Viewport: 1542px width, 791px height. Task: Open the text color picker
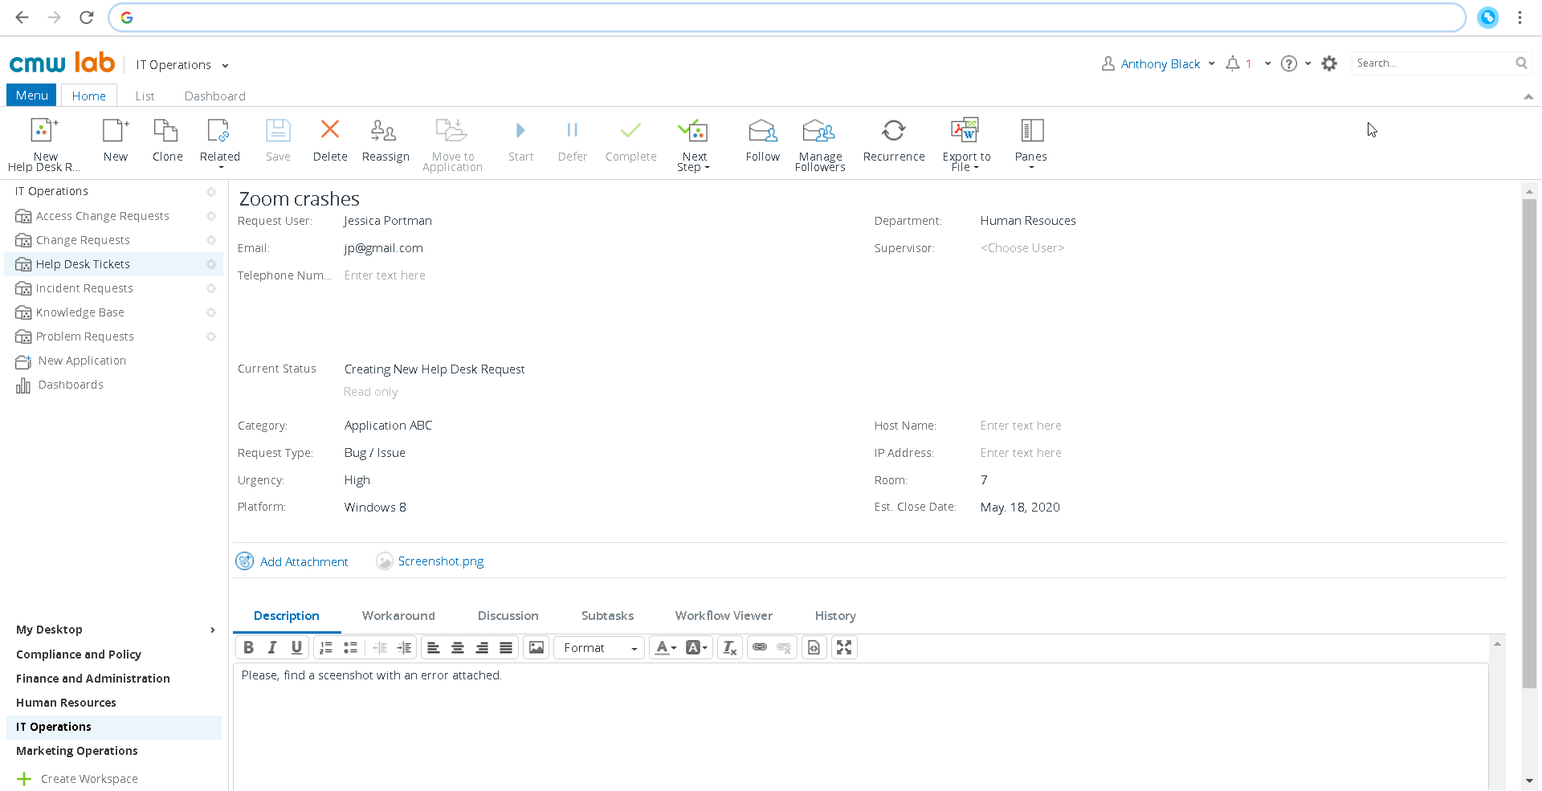pos(665,647)
